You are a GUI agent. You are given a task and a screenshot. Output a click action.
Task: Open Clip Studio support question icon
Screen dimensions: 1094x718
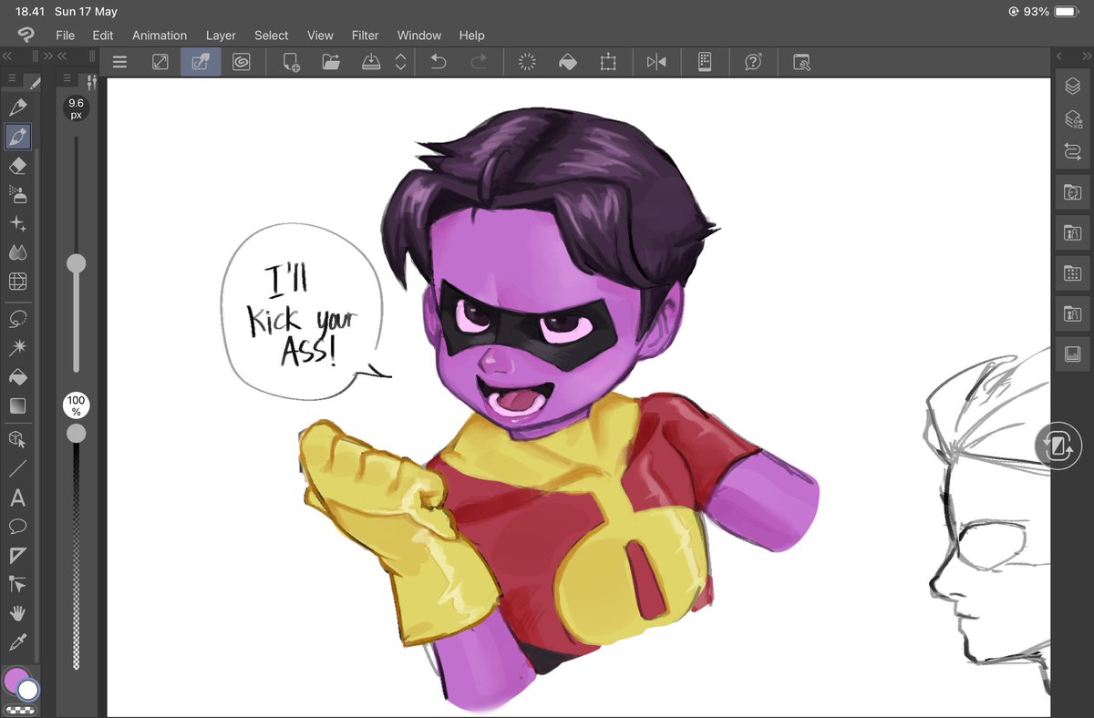click(753, 62)
